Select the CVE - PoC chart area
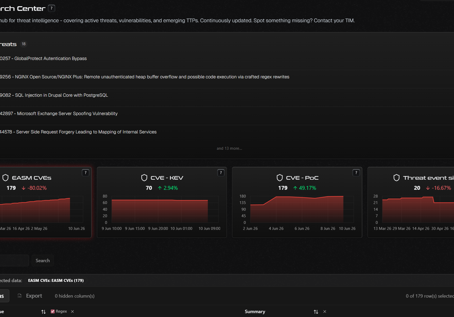 [x=302, y=209]
